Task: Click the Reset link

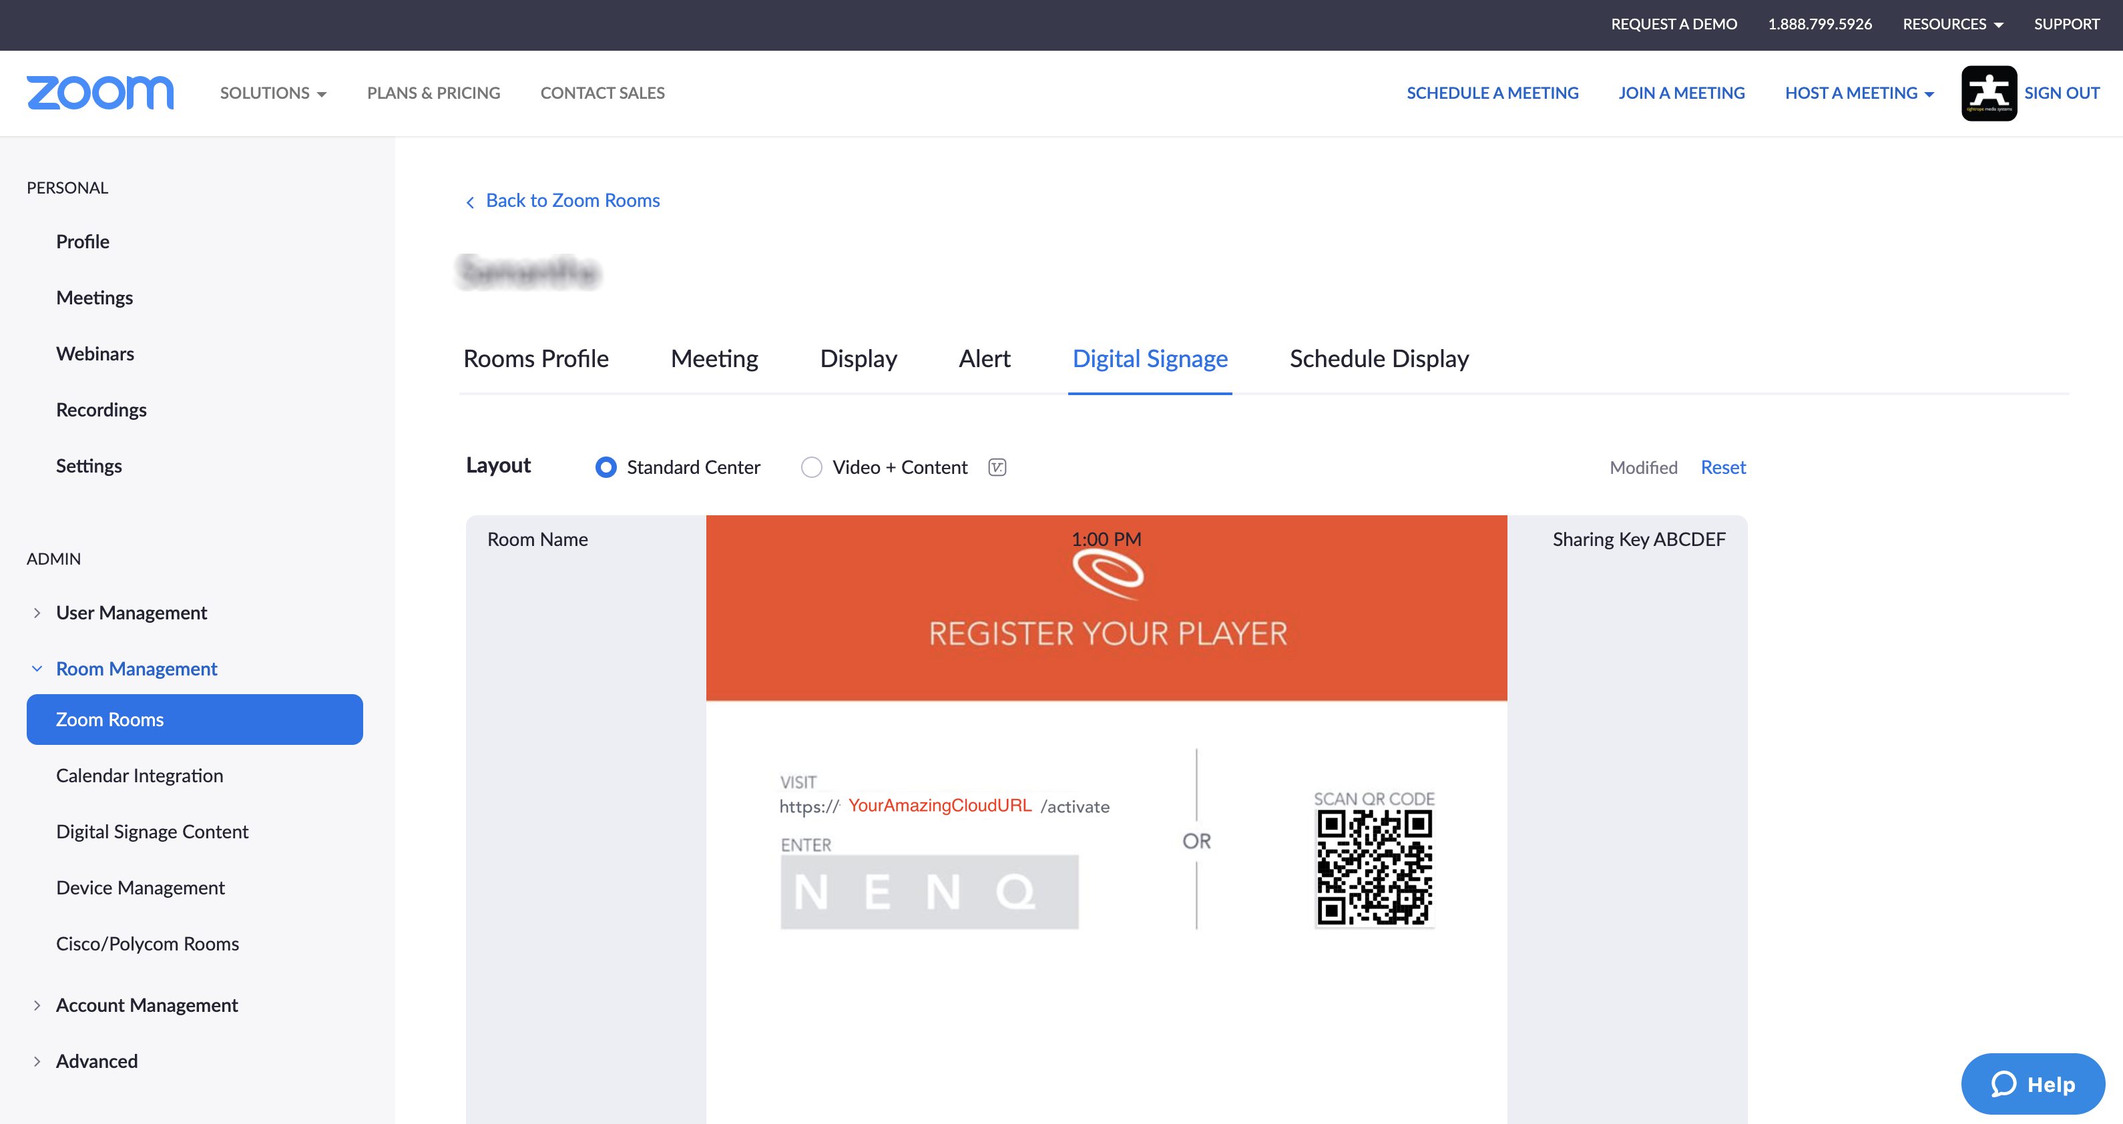Action: (1723, 467)
